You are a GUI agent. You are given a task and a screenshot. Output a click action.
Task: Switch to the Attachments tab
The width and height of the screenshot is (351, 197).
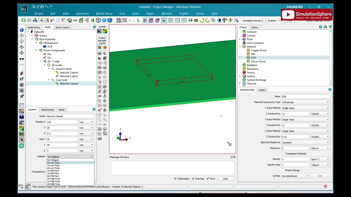[x=47, y=110]
